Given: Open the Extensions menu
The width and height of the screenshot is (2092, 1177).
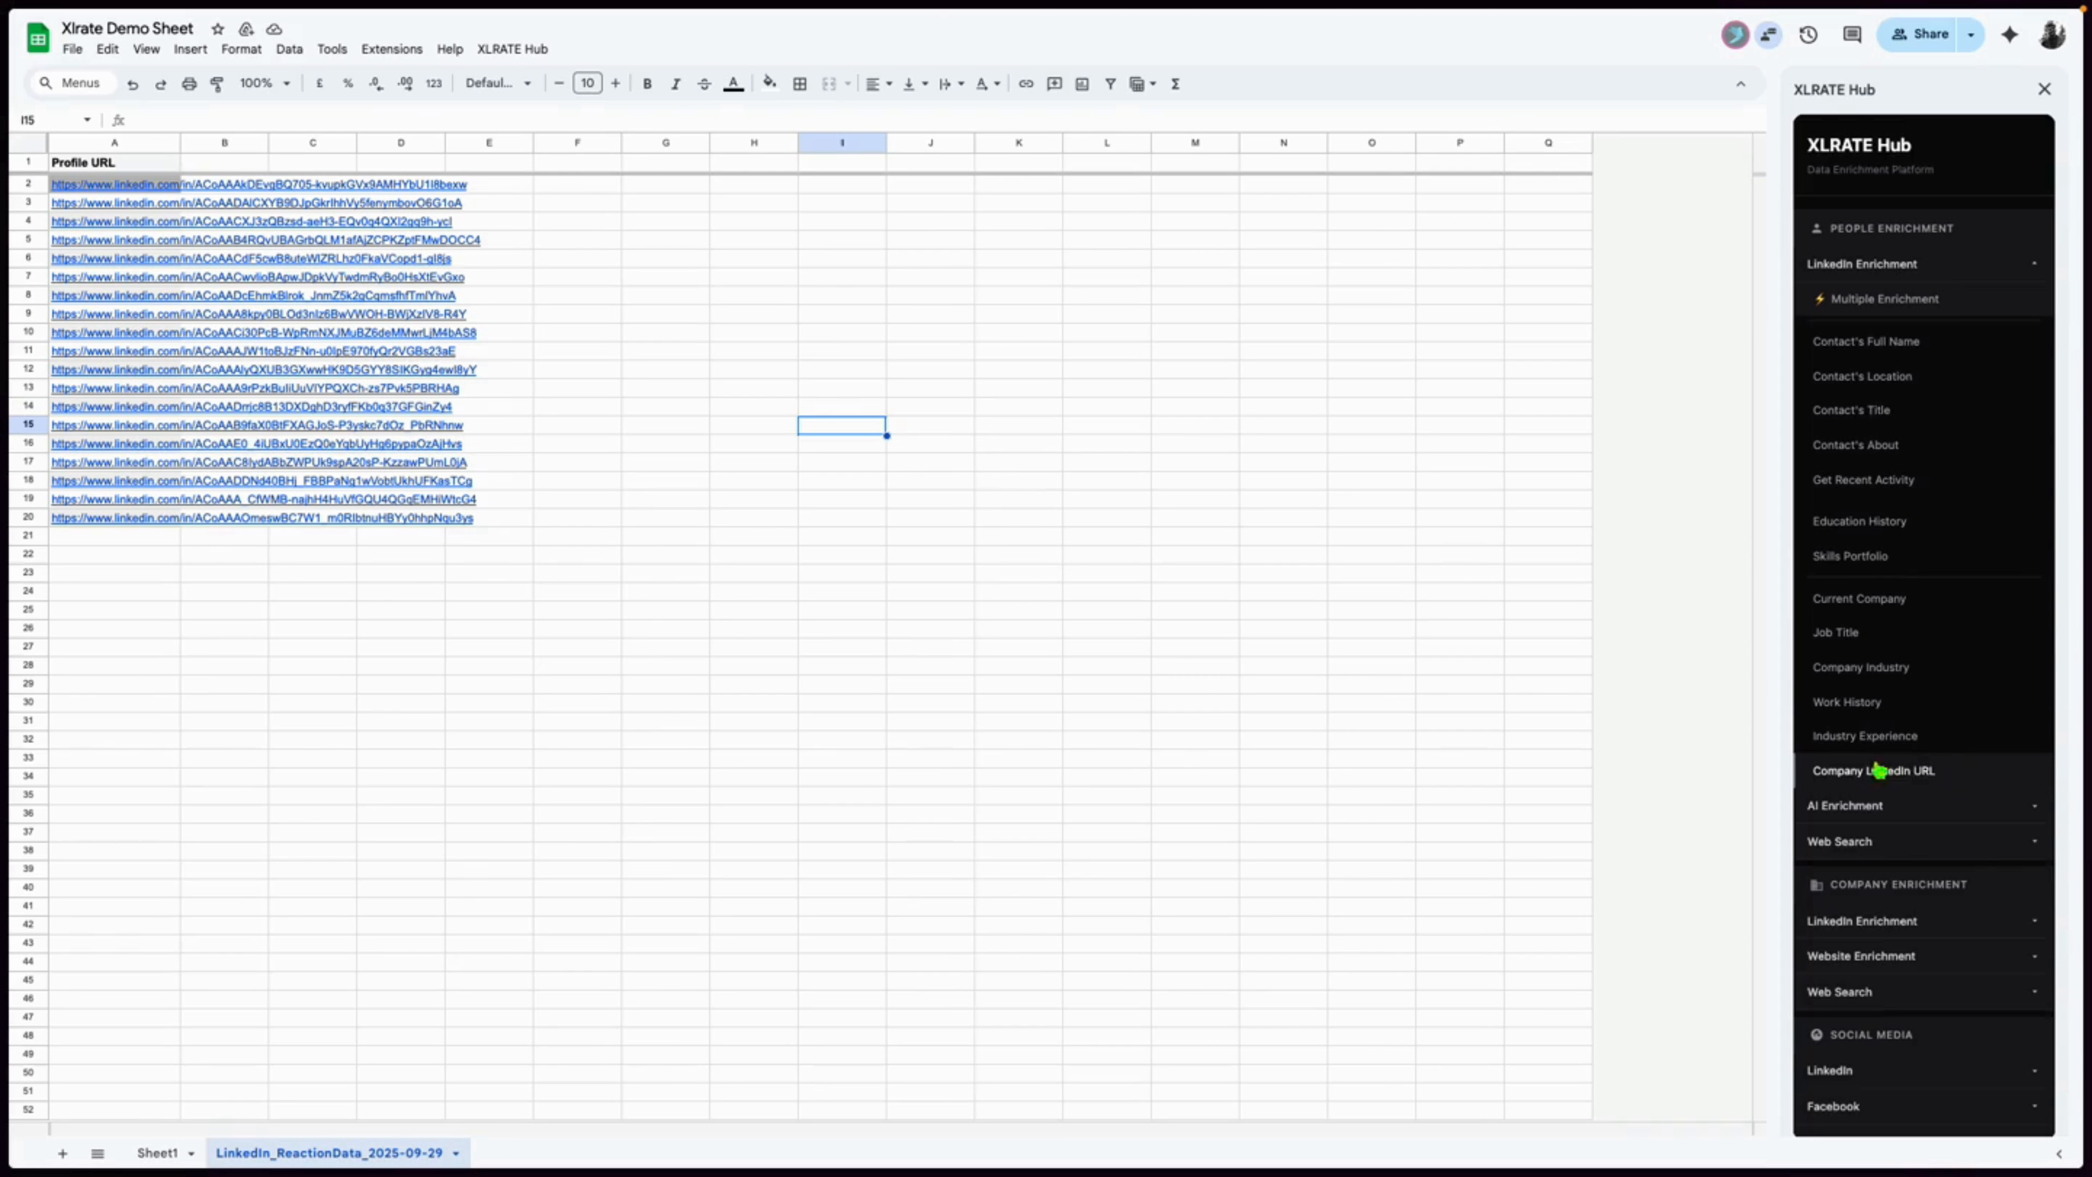Looking at the screenshot, I should [x=392, y=48].
